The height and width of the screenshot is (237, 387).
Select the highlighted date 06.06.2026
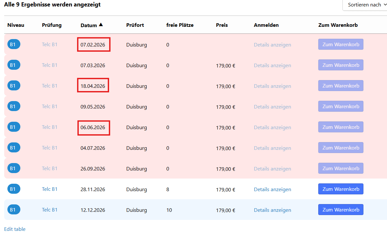pos(93,128)
